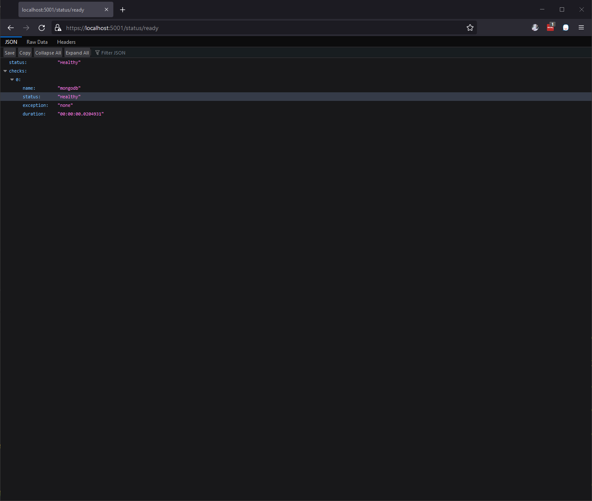592x501 pixels.
Task: Switch to the Raw Data tab
Action: coord(37,42)
